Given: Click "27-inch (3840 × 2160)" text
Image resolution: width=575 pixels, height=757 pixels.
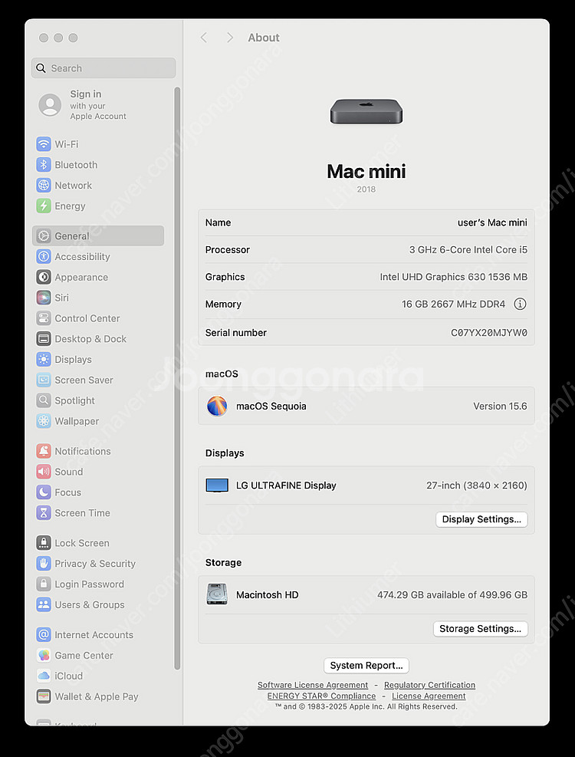Looking at the screenshot, I should point(477,485).
